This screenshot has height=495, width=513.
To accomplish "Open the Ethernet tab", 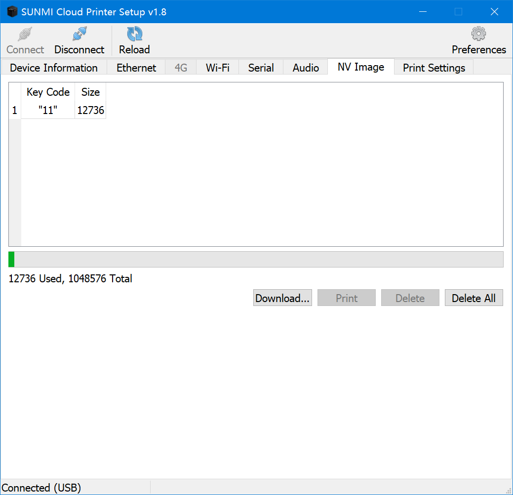I will (136, 68).
